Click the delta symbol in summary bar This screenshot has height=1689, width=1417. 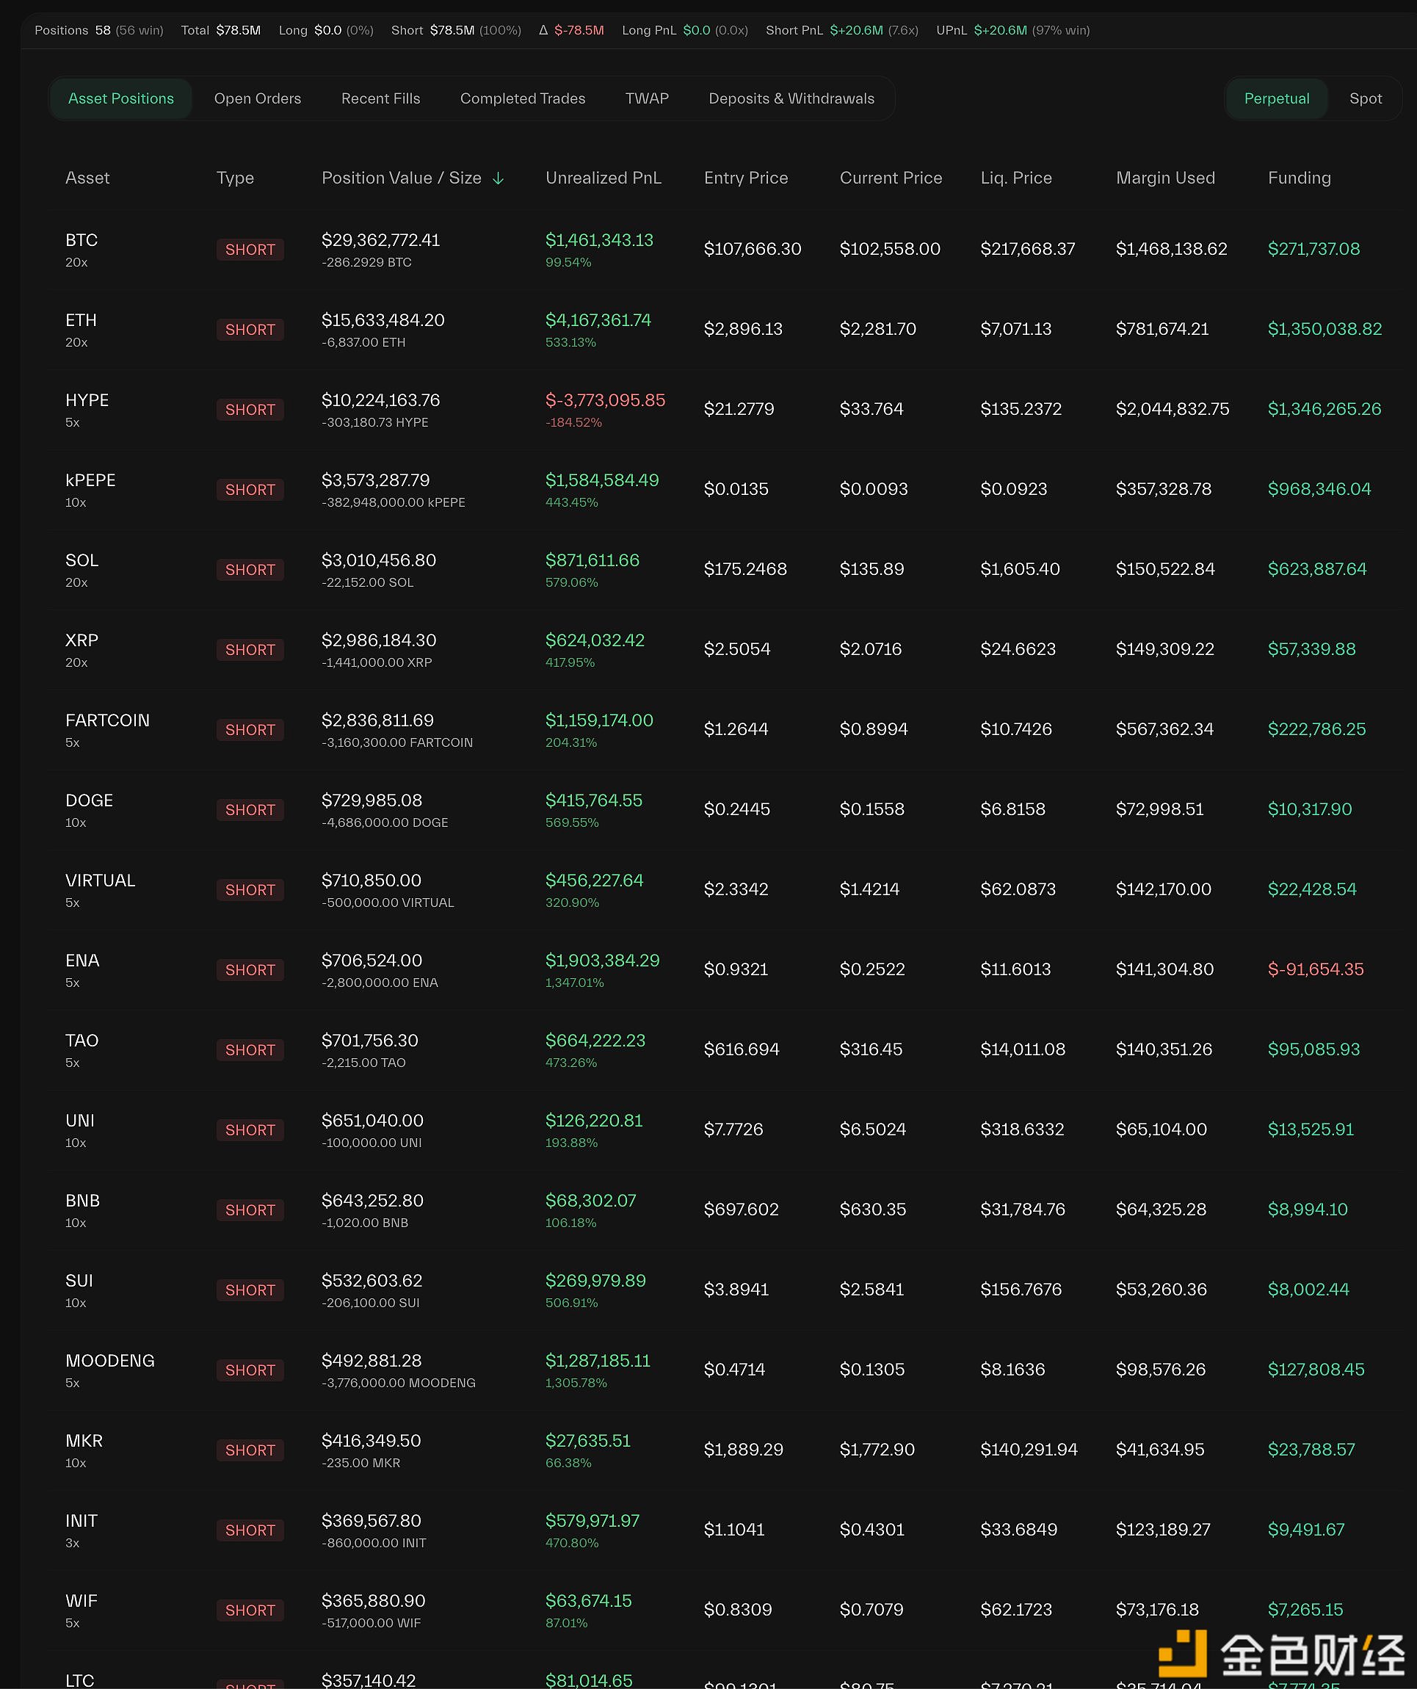coord(543,31)
